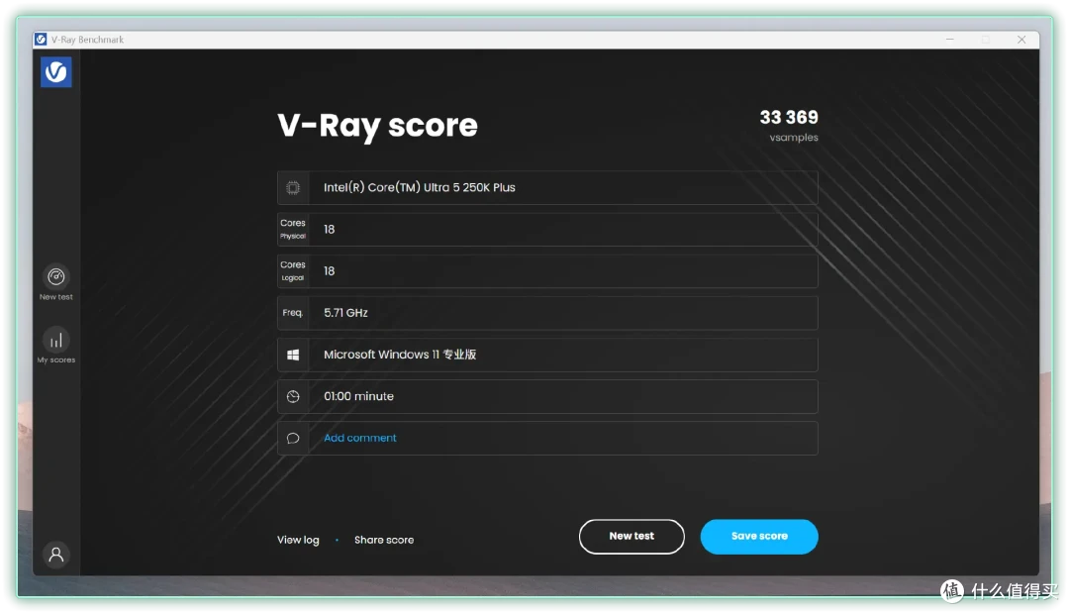This screenshot has height=614, width=1069.
Task: Click the Windows logo icon in OS row
Action: tap(293, 355)
